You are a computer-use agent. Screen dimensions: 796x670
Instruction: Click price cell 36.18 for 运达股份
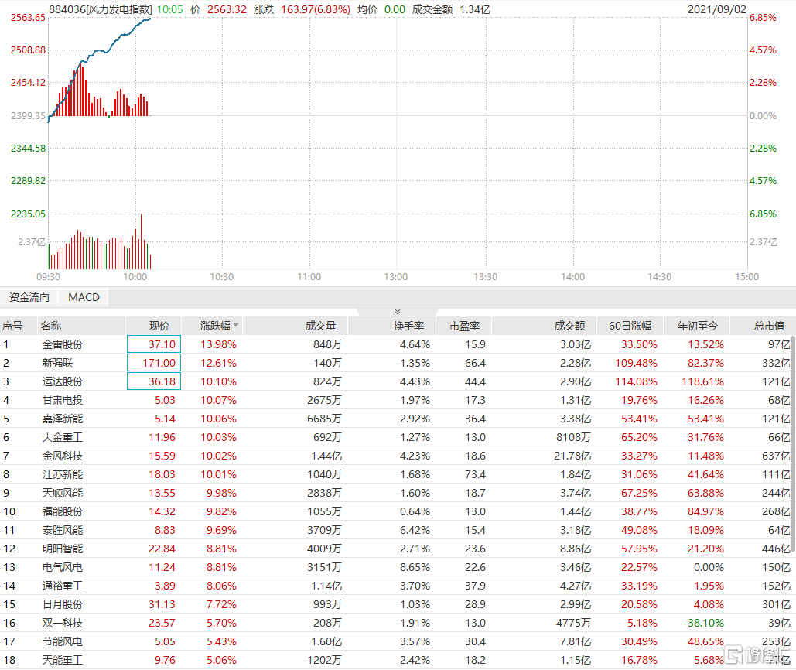[154, 381]
